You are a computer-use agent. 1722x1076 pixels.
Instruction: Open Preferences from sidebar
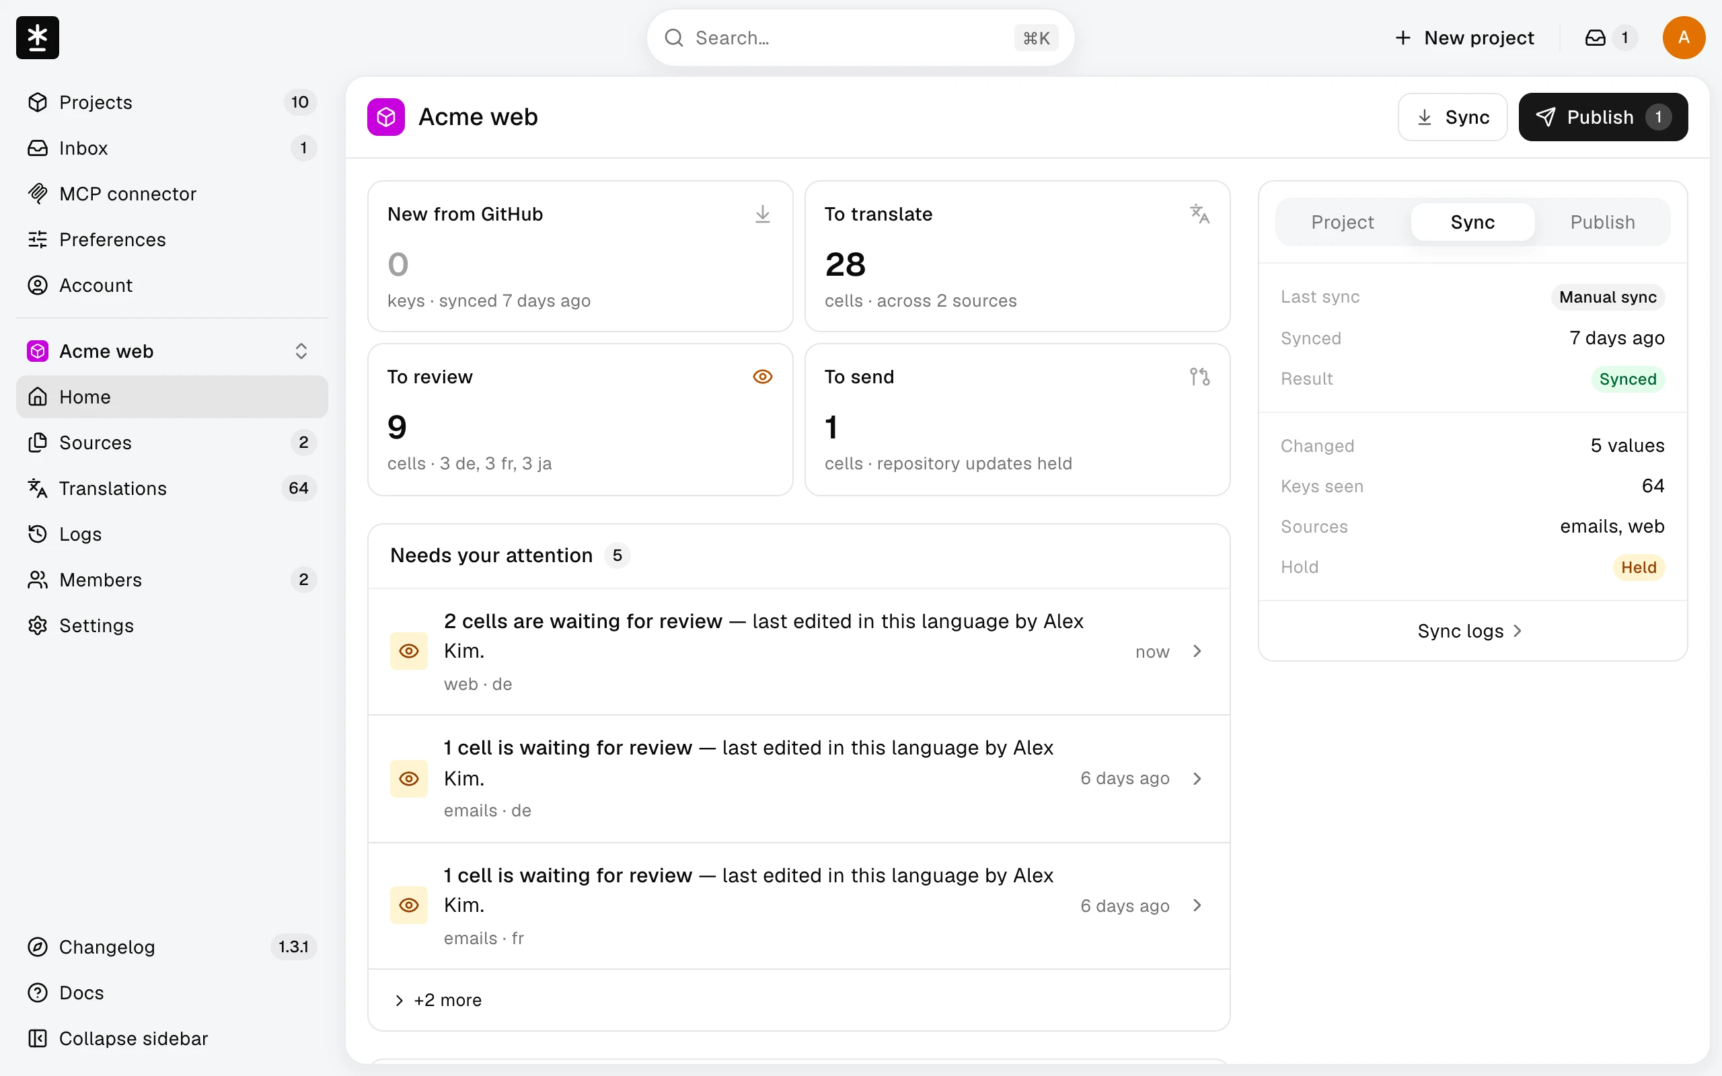coord(172,240)
